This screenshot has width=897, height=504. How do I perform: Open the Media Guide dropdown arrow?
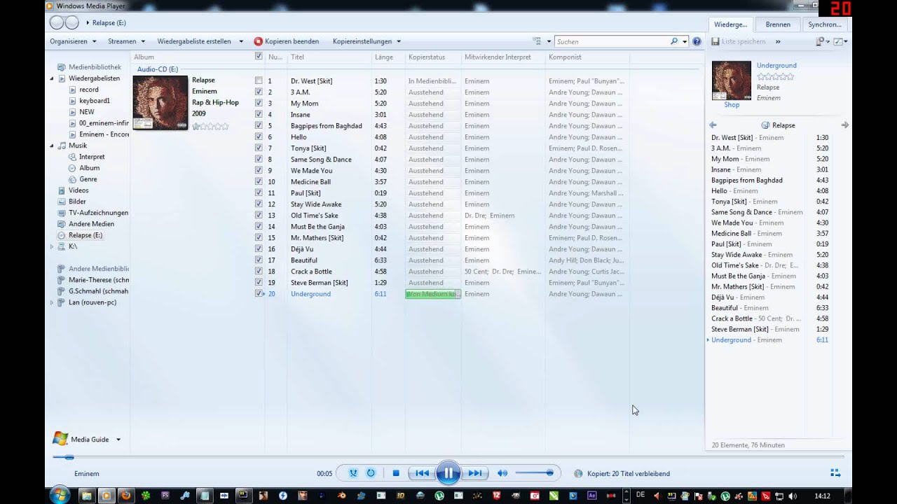tap(118, 440)
